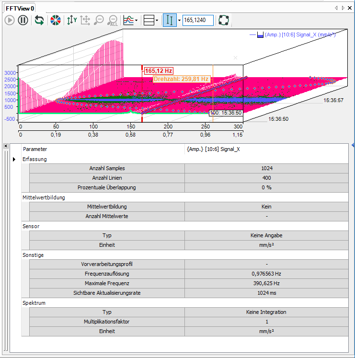Toggle the cursor marker button
The height and width of the screenshot is (358, 355).
pos(170,20)
